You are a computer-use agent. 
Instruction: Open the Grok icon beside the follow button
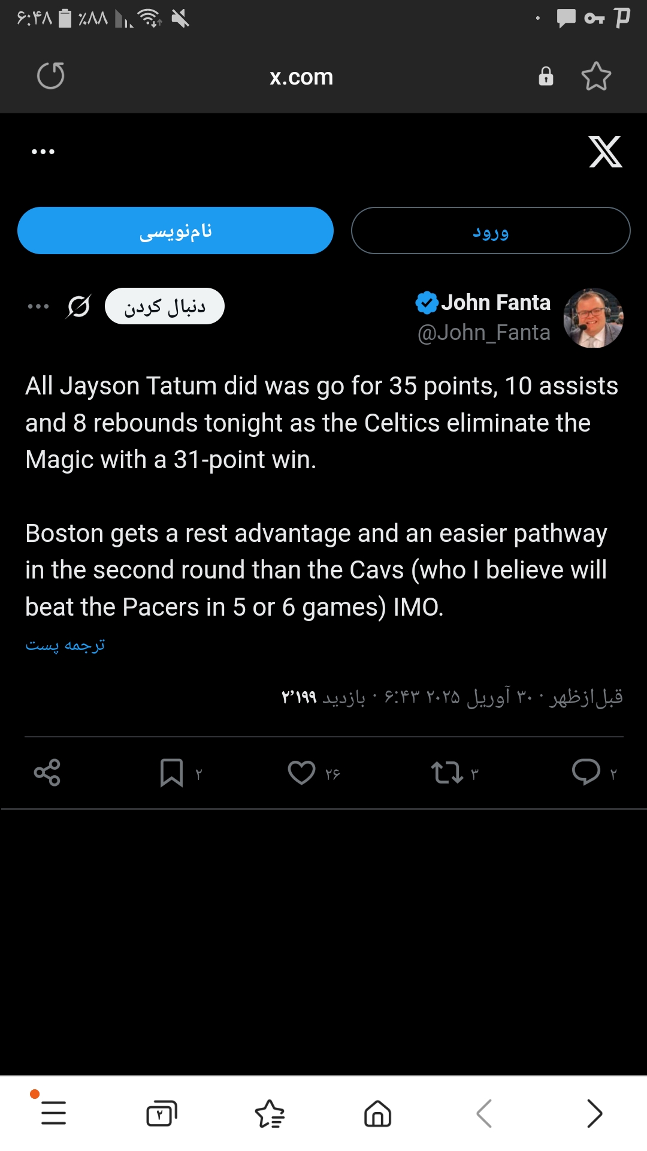78,306
